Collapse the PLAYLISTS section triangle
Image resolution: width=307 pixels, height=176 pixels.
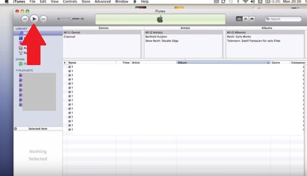tap(17, 70)
